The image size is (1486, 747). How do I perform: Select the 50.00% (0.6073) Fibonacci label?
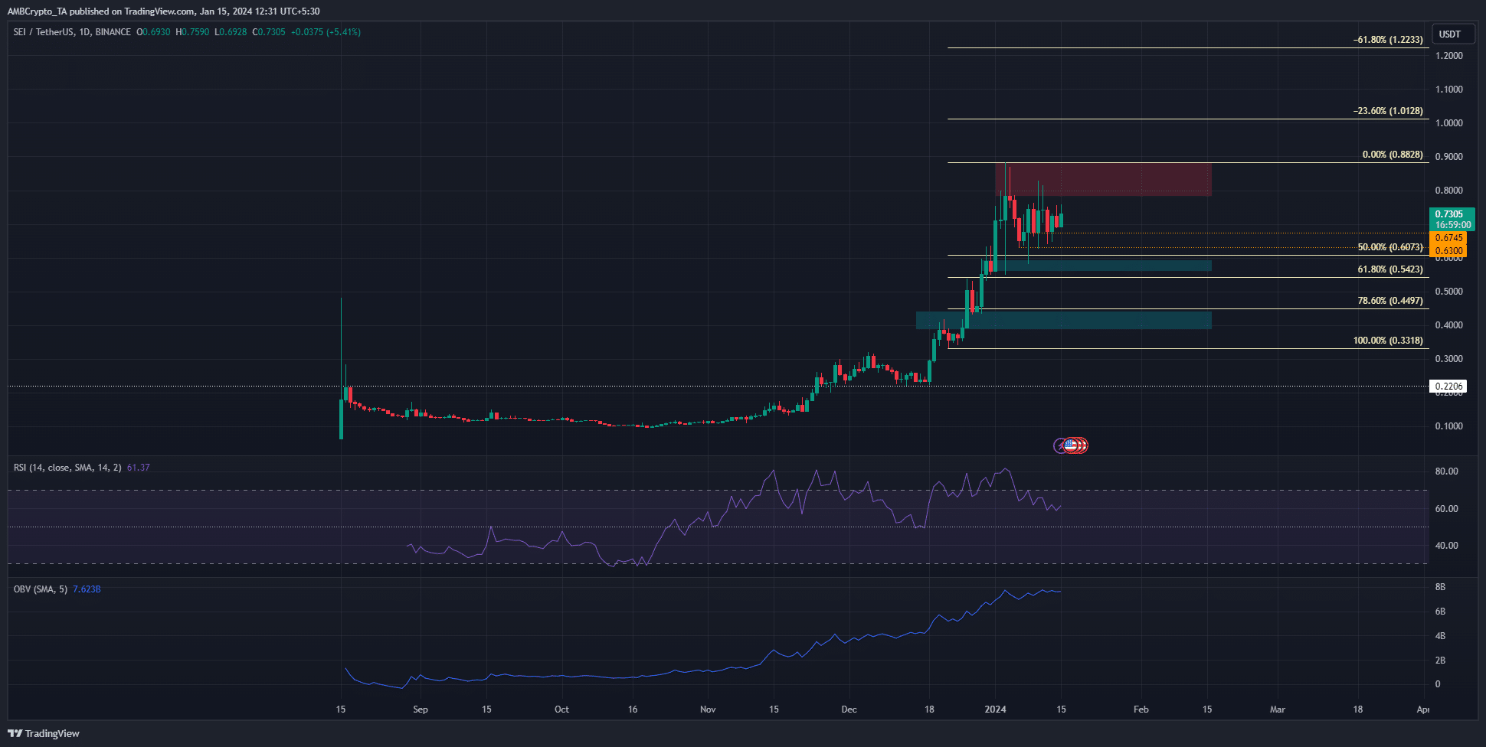[x=1390, y=247]
